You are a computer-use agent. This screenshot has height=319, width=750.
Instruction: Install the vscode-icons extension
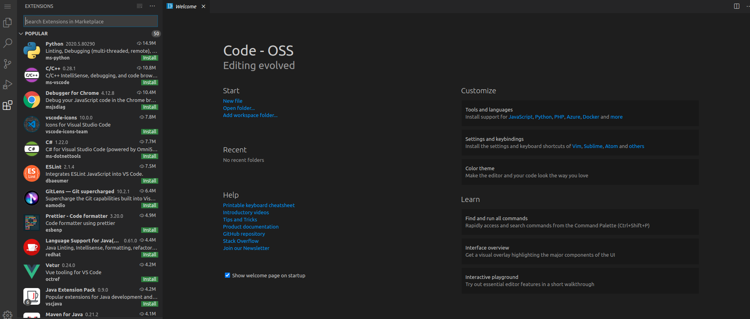pyautogui.click(x=150, y=132)
